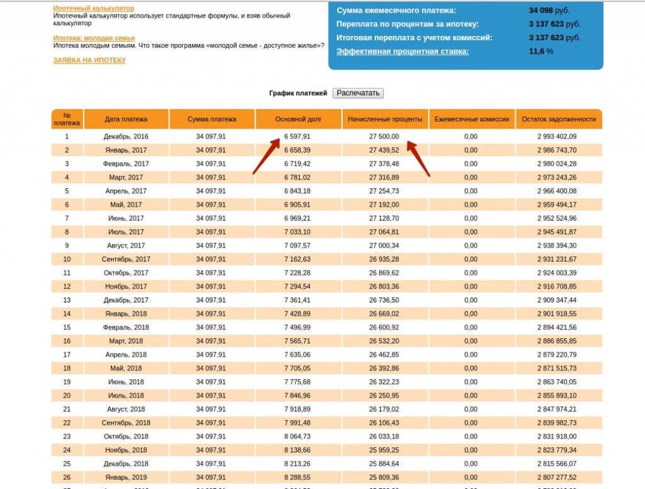Select the Июнь, 2017 date cell
Screen dimensions: 645x489
point(126,218)
